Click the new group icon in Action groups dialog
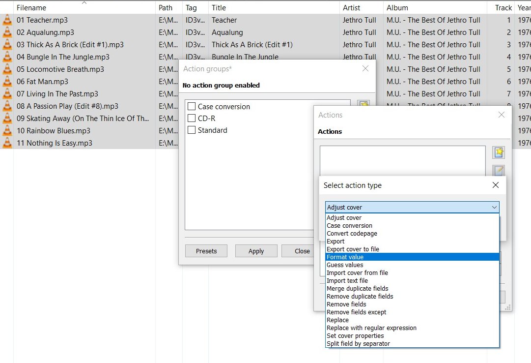Screen dimensions: 531x363 point(363,105)
